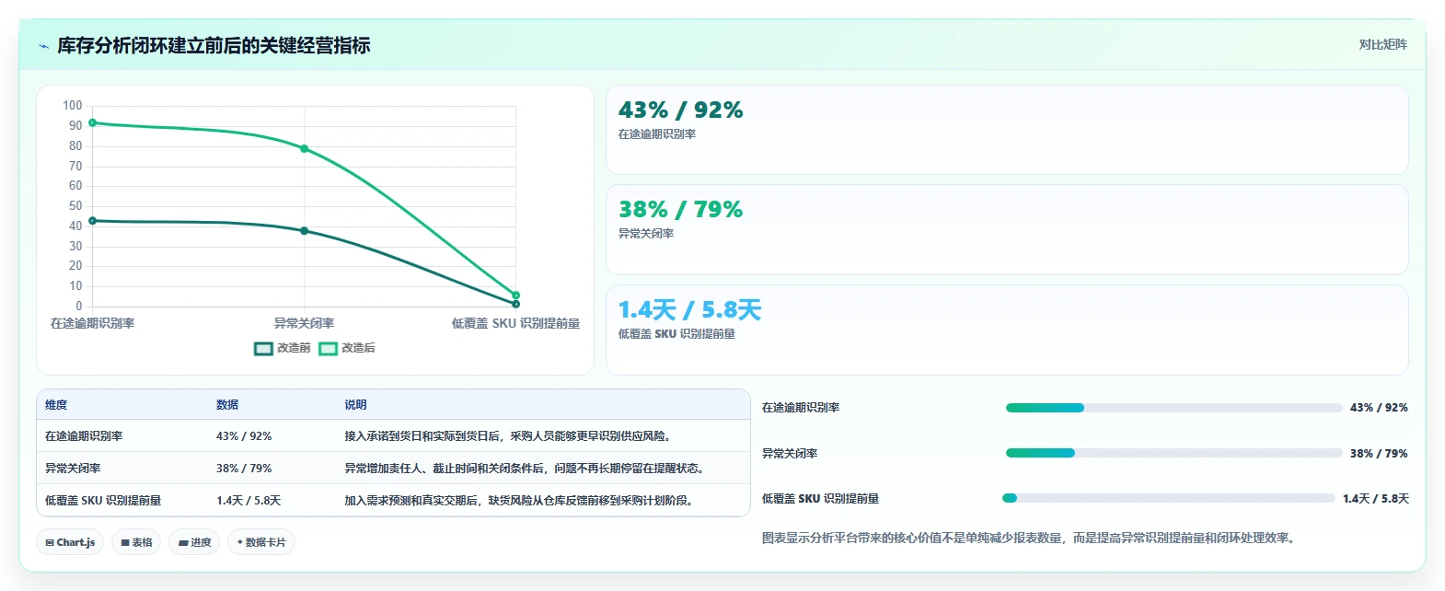Click the 在途逾期识别率 progress bar
This screenshot has width=1445, height=591.
[x=1173, y=408]
